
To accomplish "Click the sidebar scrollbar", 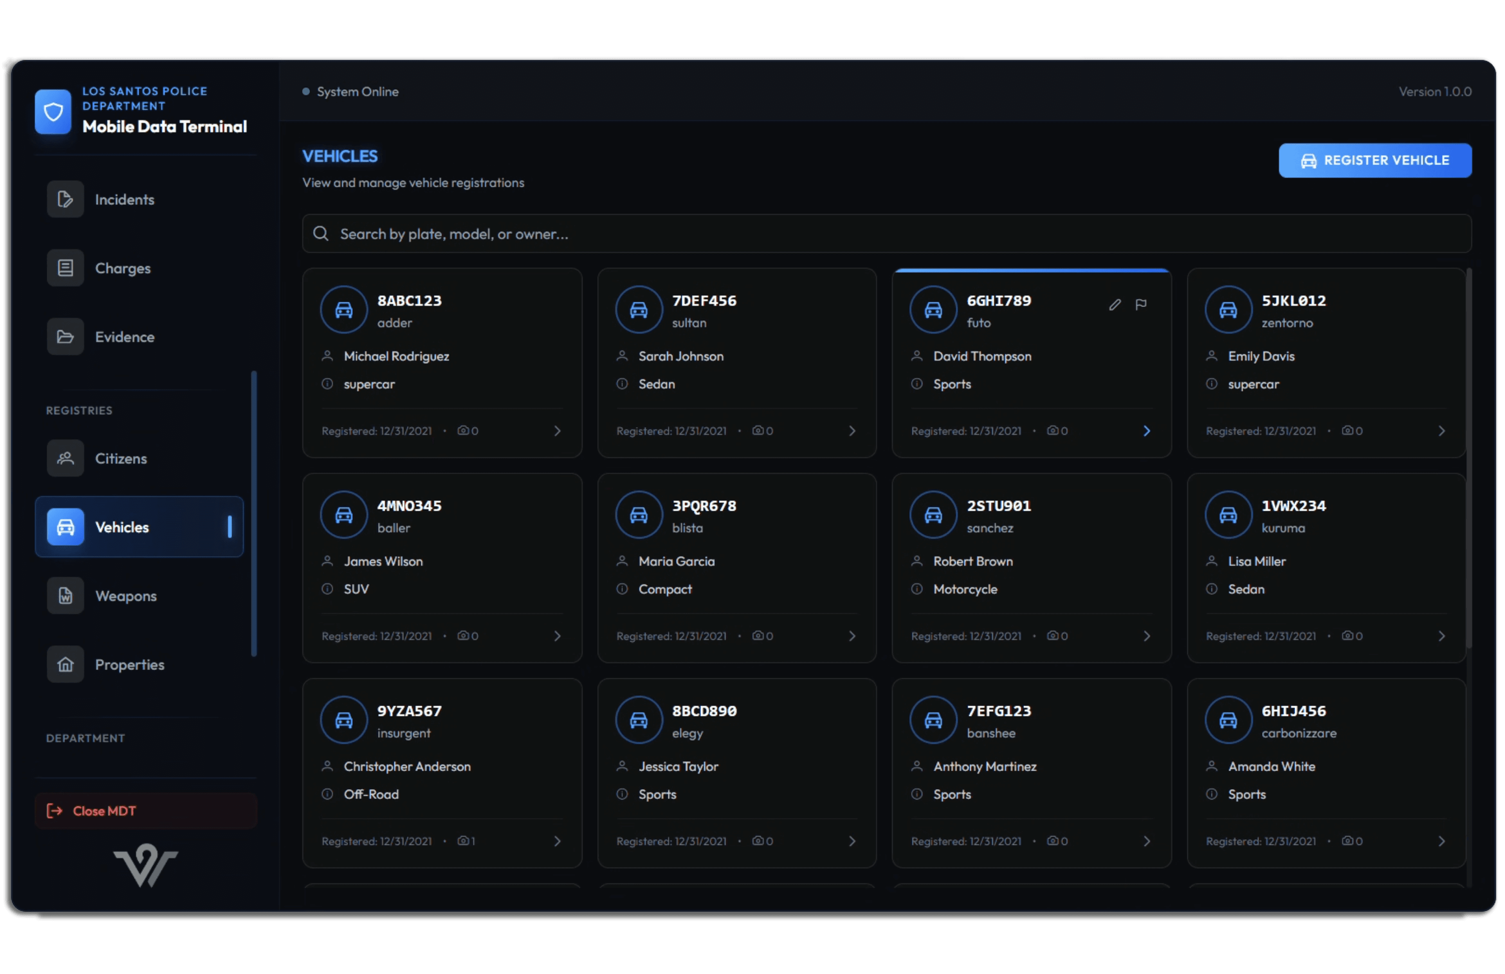I will tap(254, 514).
